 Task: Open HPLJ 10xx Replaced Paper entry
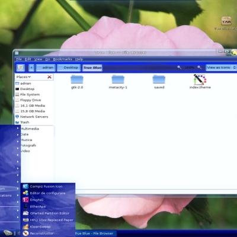(48, 220)
